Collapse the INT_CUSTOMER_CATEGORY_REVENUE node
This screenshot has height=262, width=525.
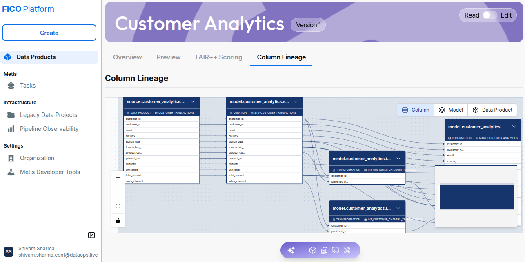[398, 159]
